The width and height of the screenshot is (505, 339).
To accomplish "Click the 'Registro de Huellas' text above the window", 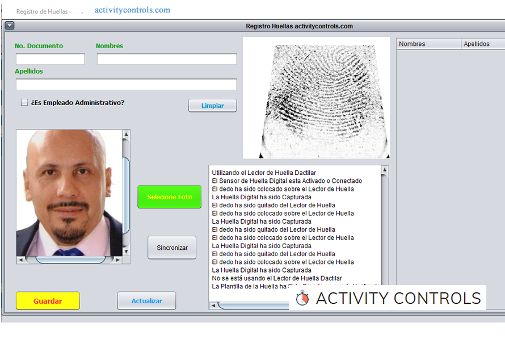I will pos(42,11).
